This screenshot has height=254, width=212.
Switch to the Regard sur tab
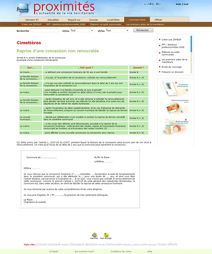click(x=74, y=20)
